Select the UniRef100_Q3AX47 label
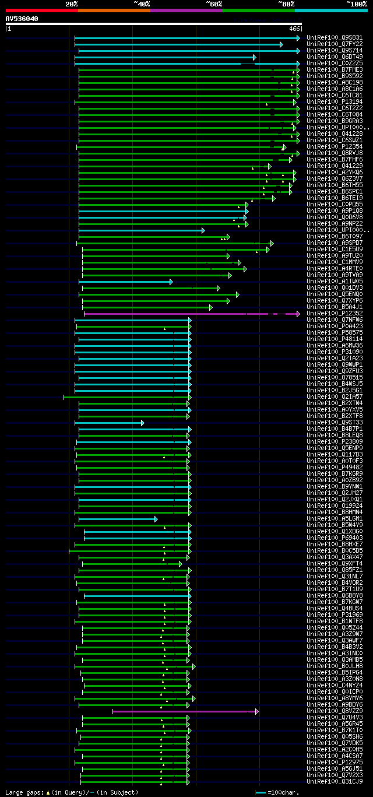 coord(335,557)
